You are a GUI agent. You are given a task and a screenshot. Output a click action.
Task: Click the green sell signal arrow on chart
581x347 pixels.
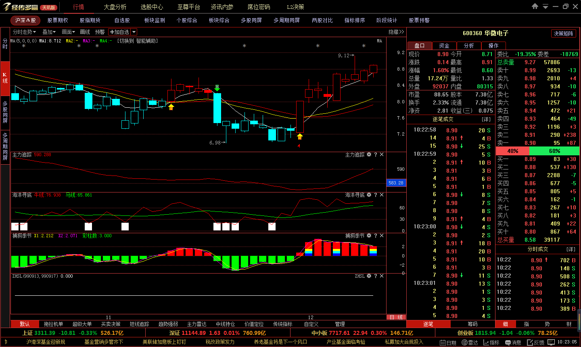(x=217, y=88)
